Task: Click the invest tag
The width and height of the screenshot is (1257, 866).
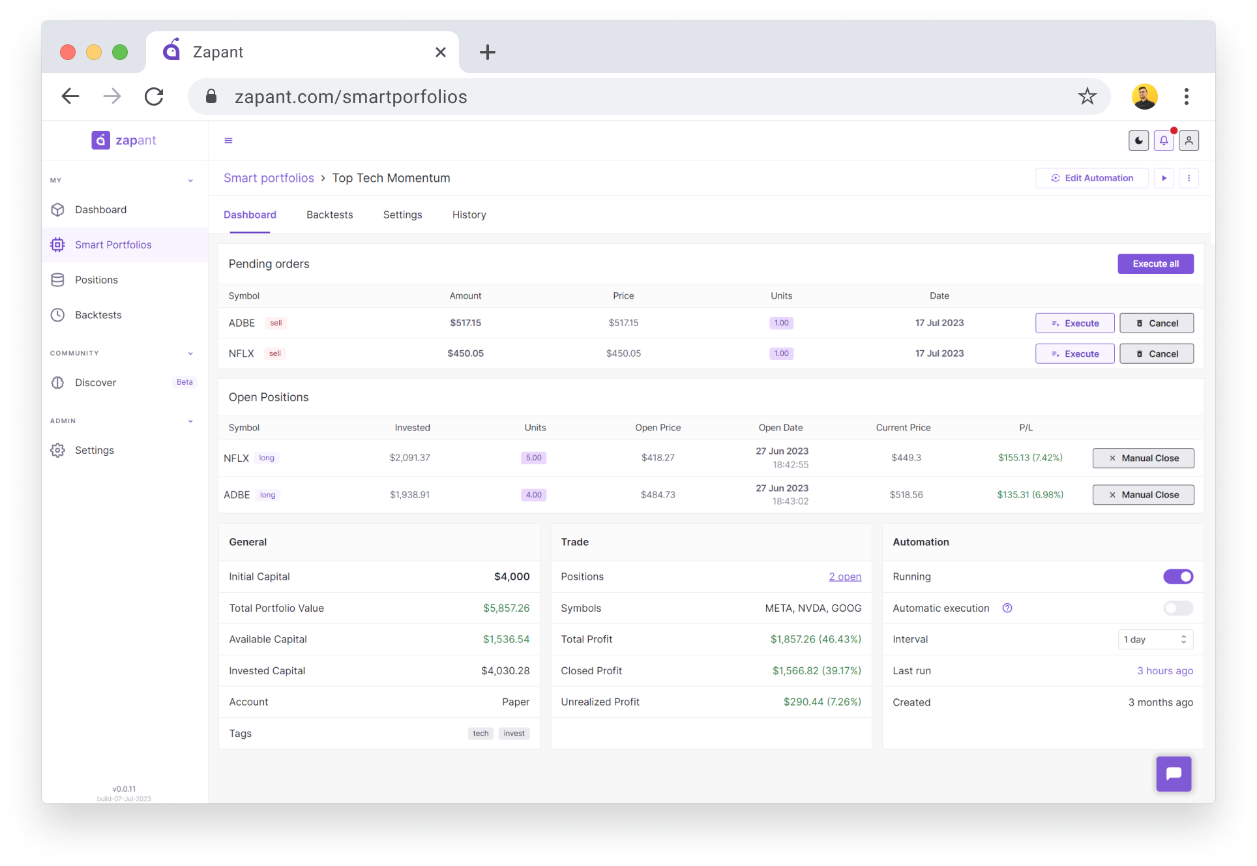Action: [x=514, y=734]
